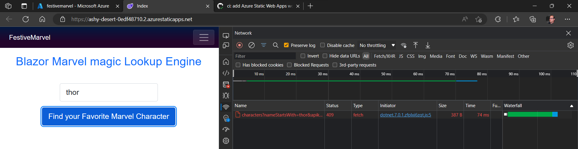Click the import HAR upload arrow
This screenshot has height=149, width=578.
[x=416, y=45]
